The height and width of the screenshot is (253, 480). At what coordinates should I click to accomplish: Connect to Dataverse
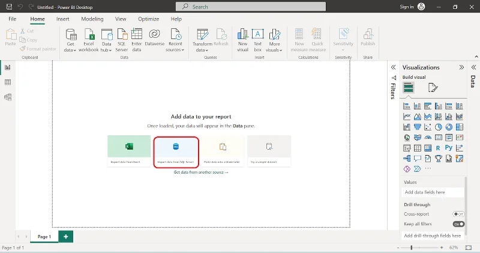click(x=155, y=37)
